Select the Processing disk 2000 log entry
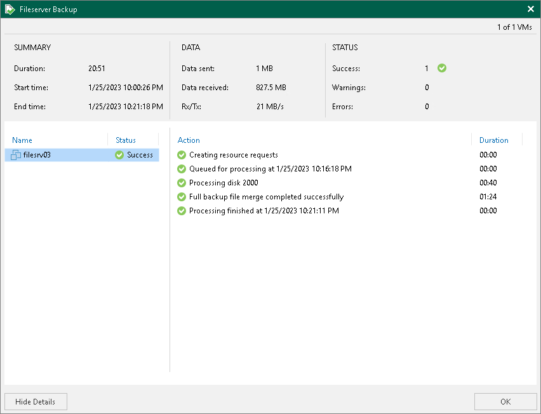Screen dimensions: 541x414 click(x=224, y=183)
